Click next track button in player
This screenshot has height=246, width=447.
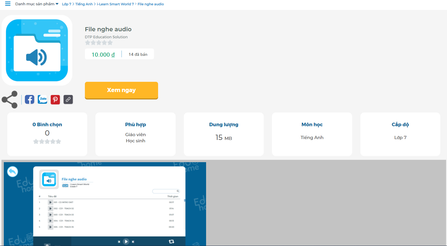pos(133,242)
